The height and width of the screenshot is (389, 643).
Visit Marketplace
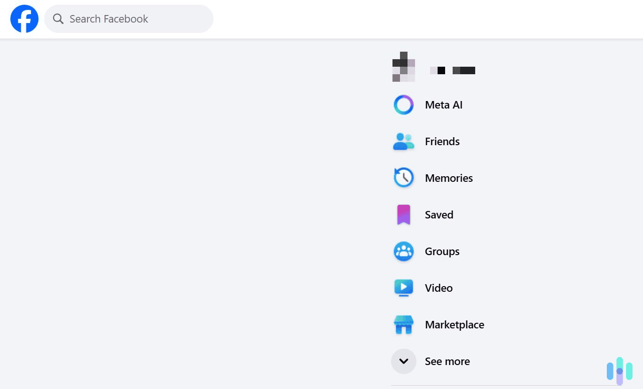click(x=454, y=324)
